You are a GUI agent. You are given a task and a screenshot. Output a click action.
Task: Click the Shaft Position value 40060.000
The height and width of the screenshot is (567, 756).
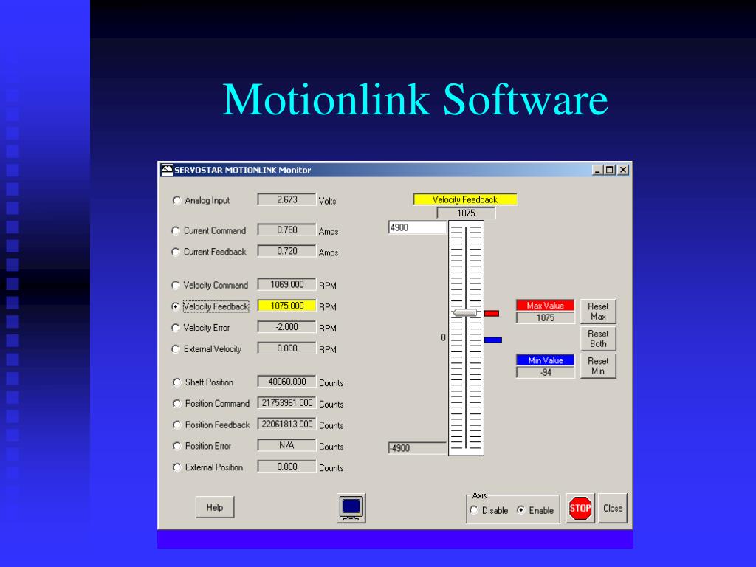pyautogui.click(x=287, y=382)
